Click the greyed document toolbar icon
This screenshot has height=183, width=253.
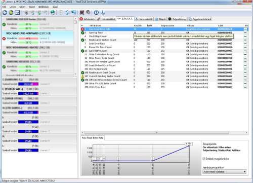pos(61,13)
